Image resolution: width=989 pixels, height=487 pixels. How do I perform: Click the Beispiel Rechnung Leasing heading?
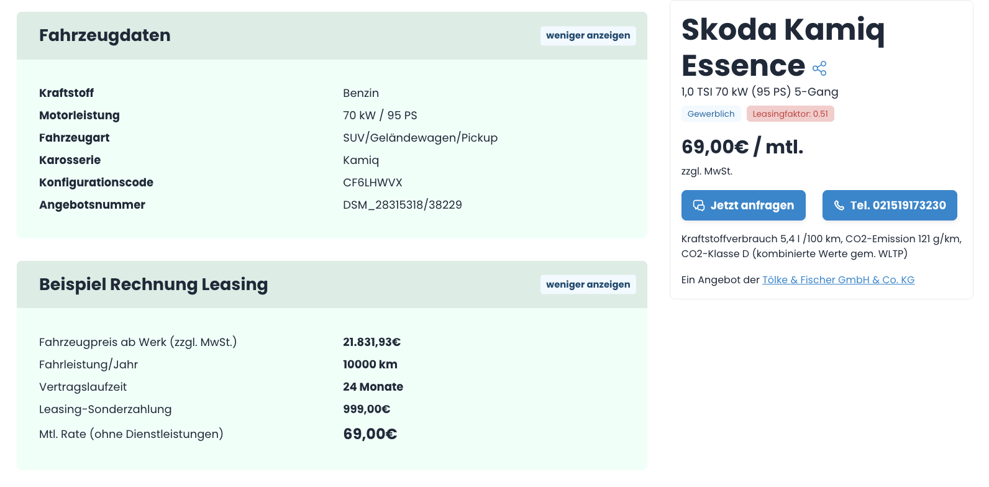coord(153,284)
